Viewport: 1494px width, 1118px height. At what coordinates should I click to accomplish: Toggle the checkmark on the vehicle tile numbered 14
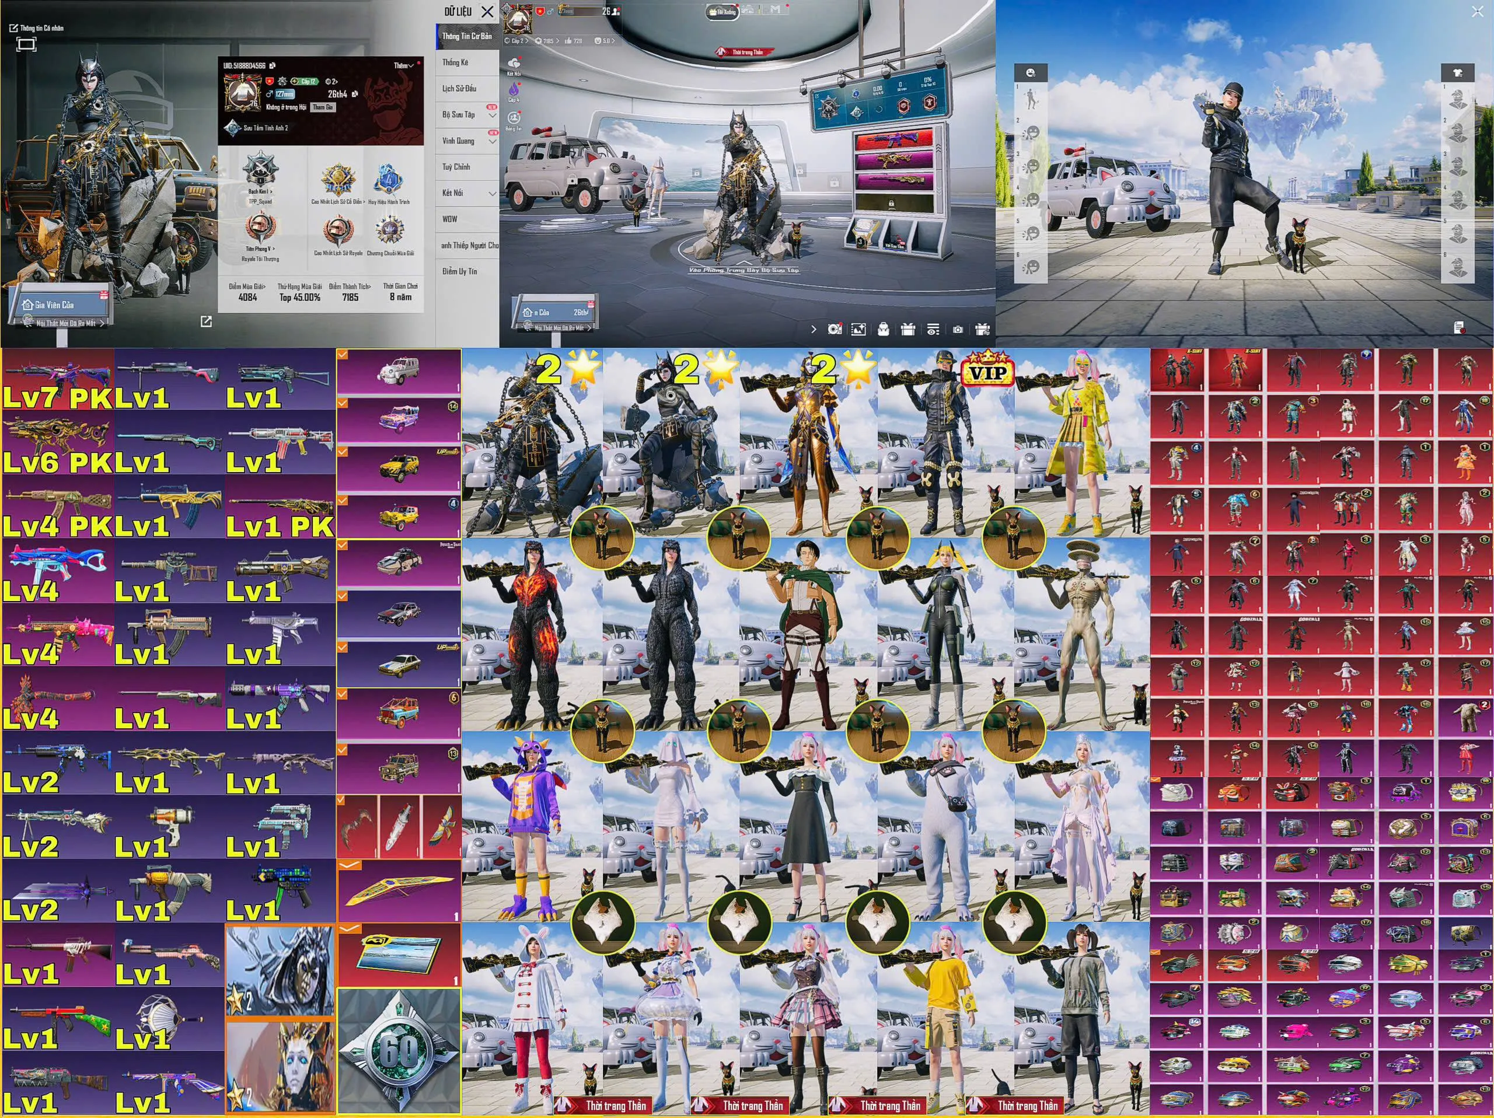click(343, 403)
